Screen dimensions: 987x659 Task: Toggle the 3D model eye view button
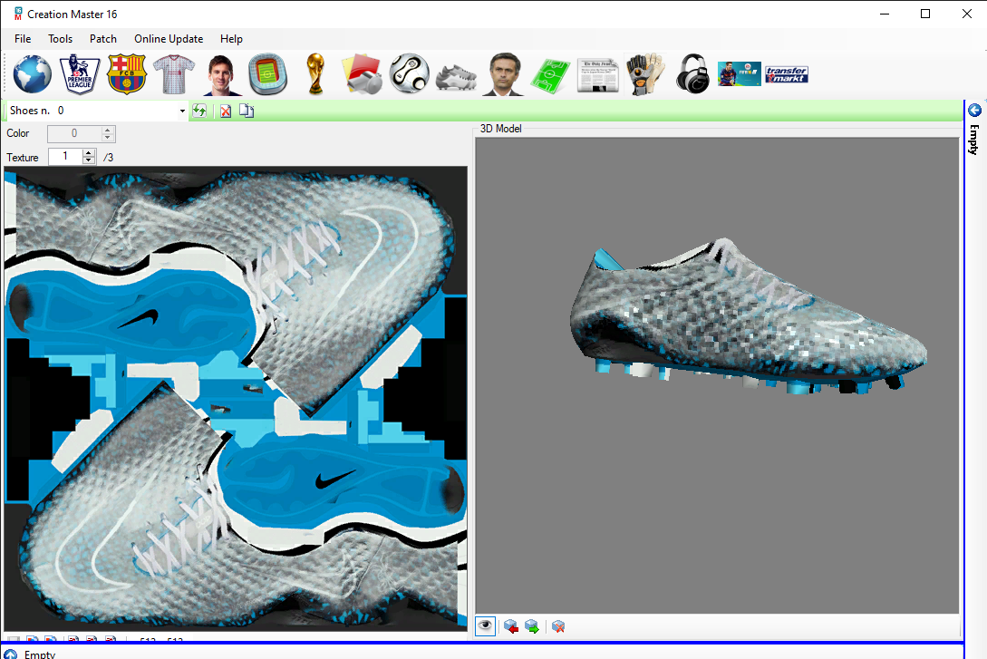485,626
